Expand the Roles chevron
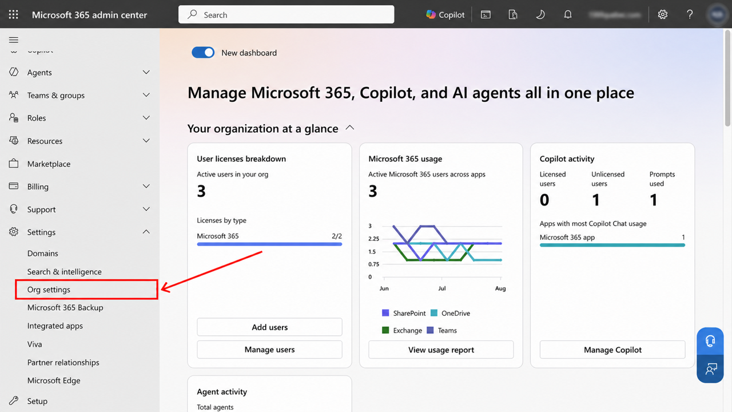This screenshot has height=412, width=732. pos(146,118)
